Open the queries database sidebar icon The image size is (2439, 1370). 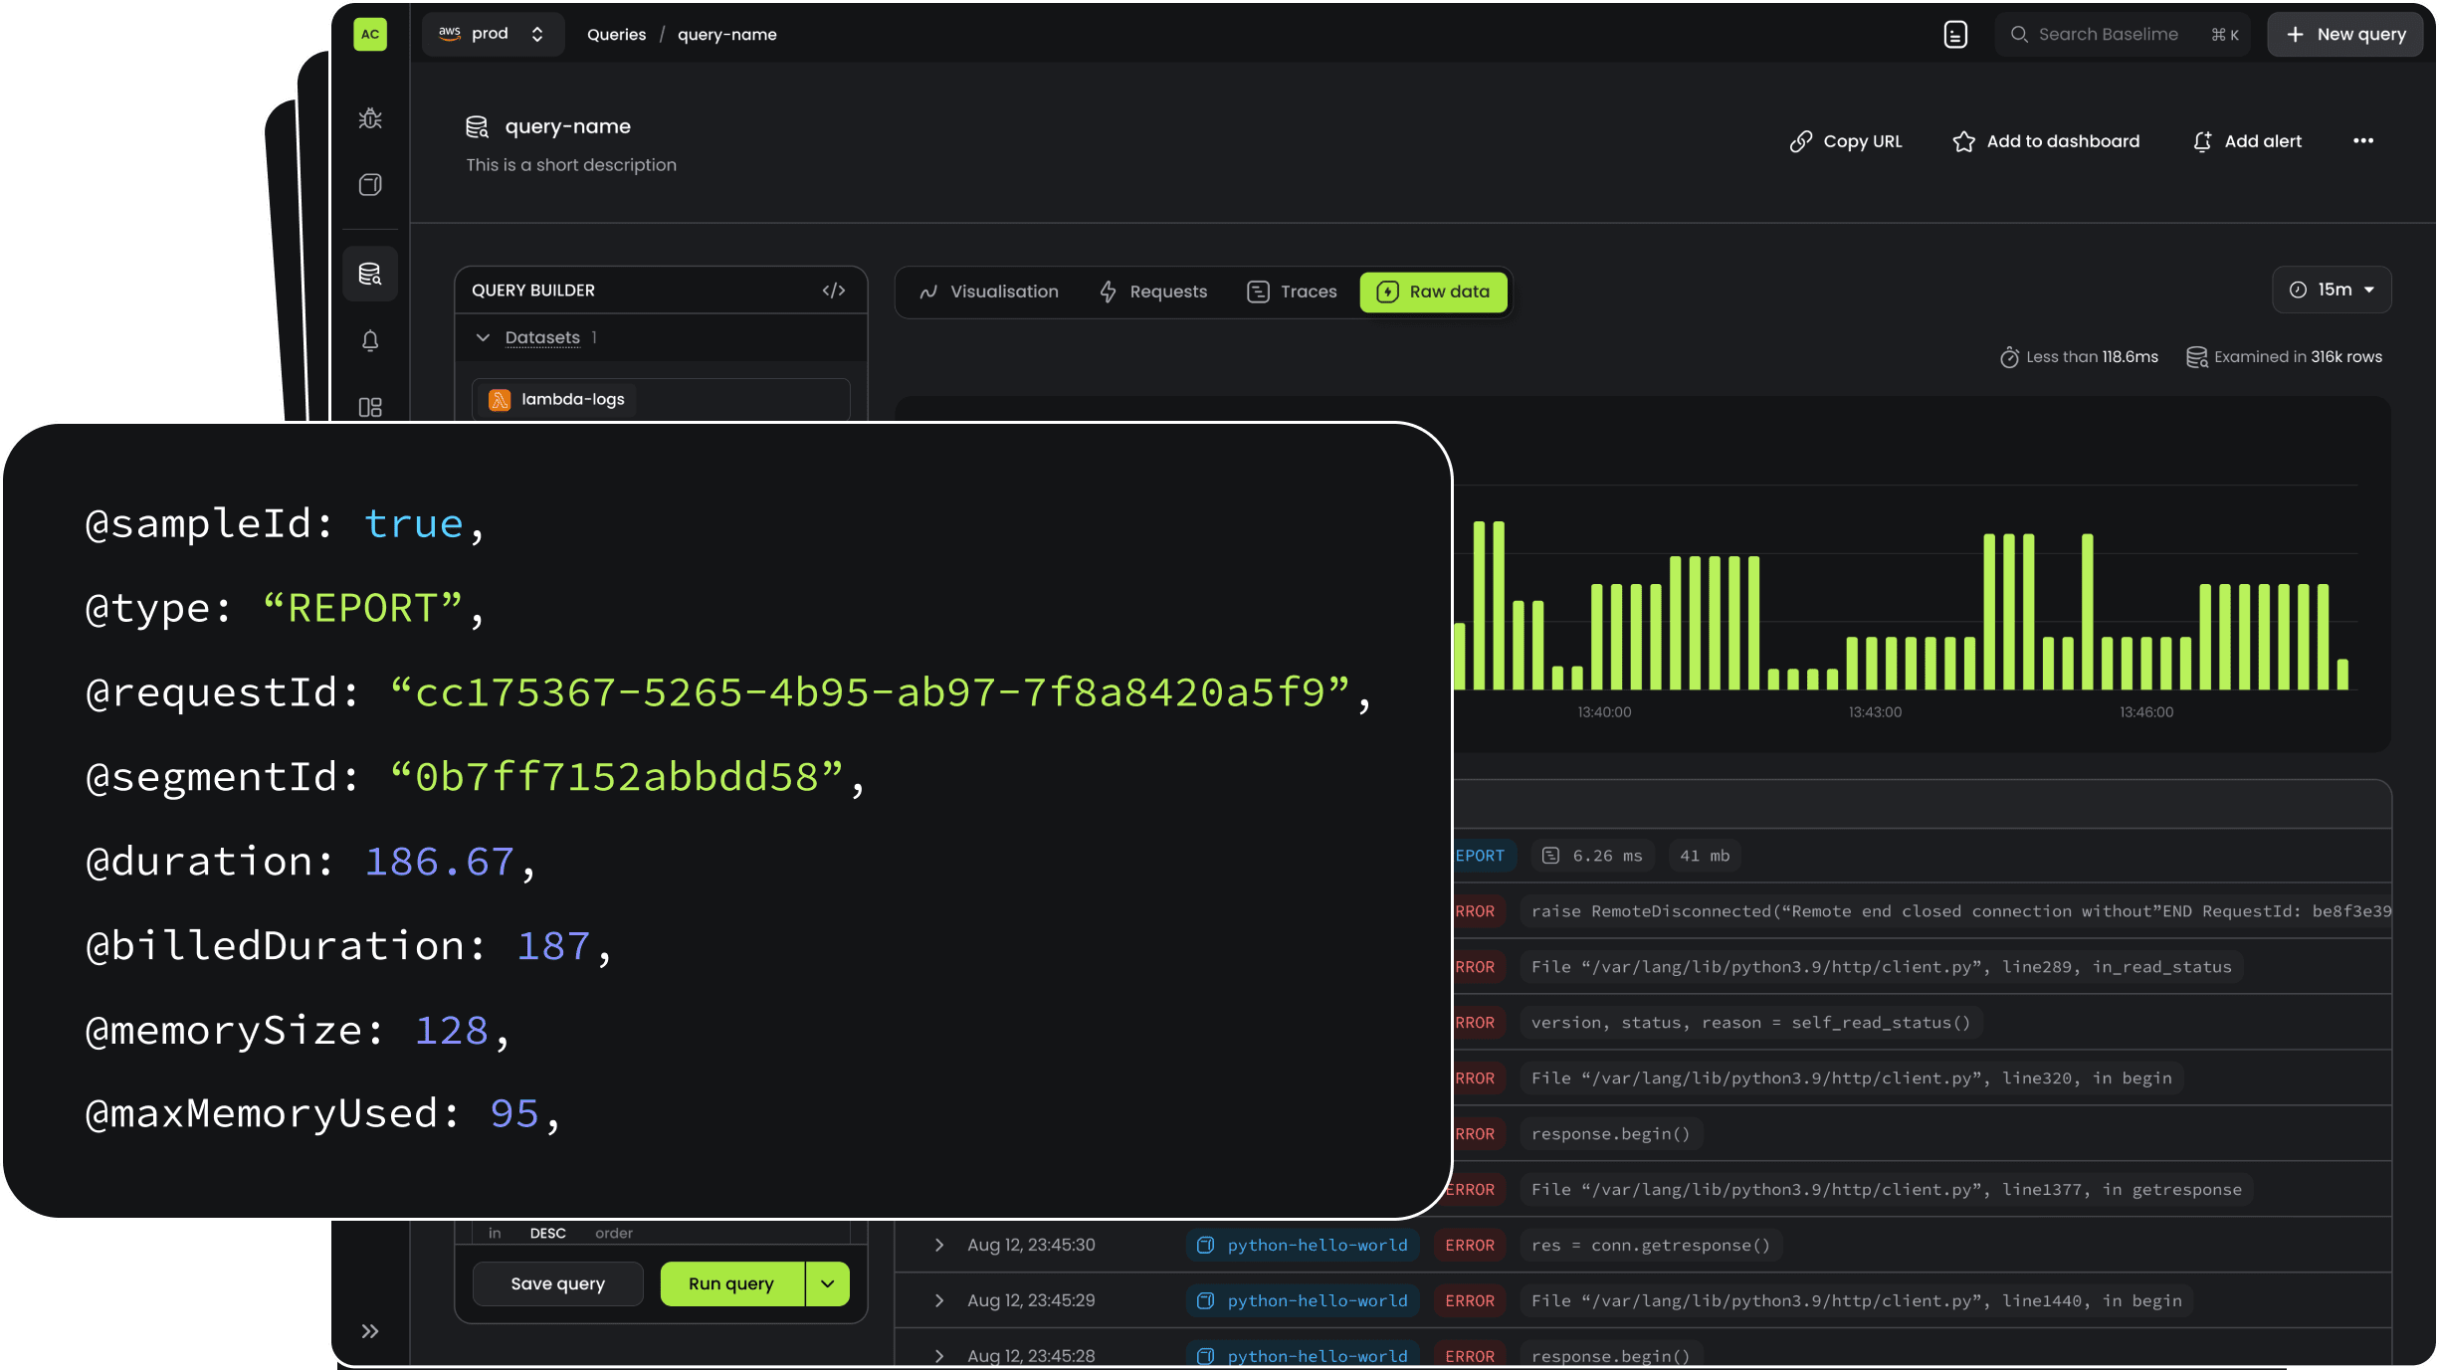pos(370,274)
